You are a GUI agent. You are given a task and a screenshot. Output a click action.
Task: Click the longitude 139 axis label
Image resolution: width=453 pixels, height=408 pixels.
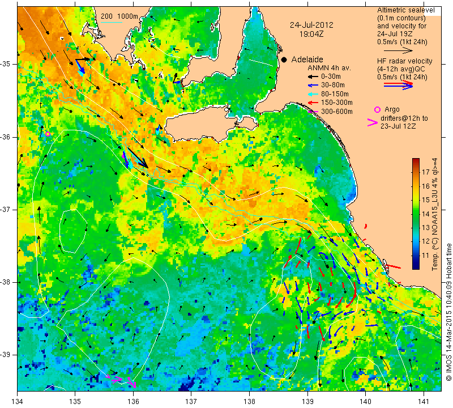click(307, 401)
